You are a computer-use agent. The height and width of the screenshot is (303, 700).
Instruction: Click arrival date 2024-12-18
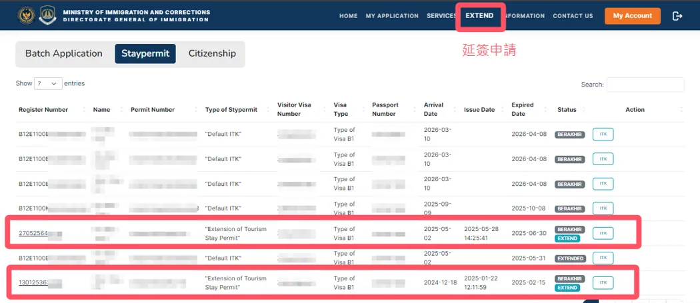(441, 282)
